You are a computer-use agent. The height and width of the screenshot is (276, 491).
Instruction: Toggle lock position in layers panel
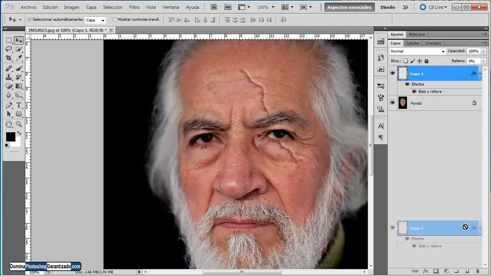pos(419,61)
